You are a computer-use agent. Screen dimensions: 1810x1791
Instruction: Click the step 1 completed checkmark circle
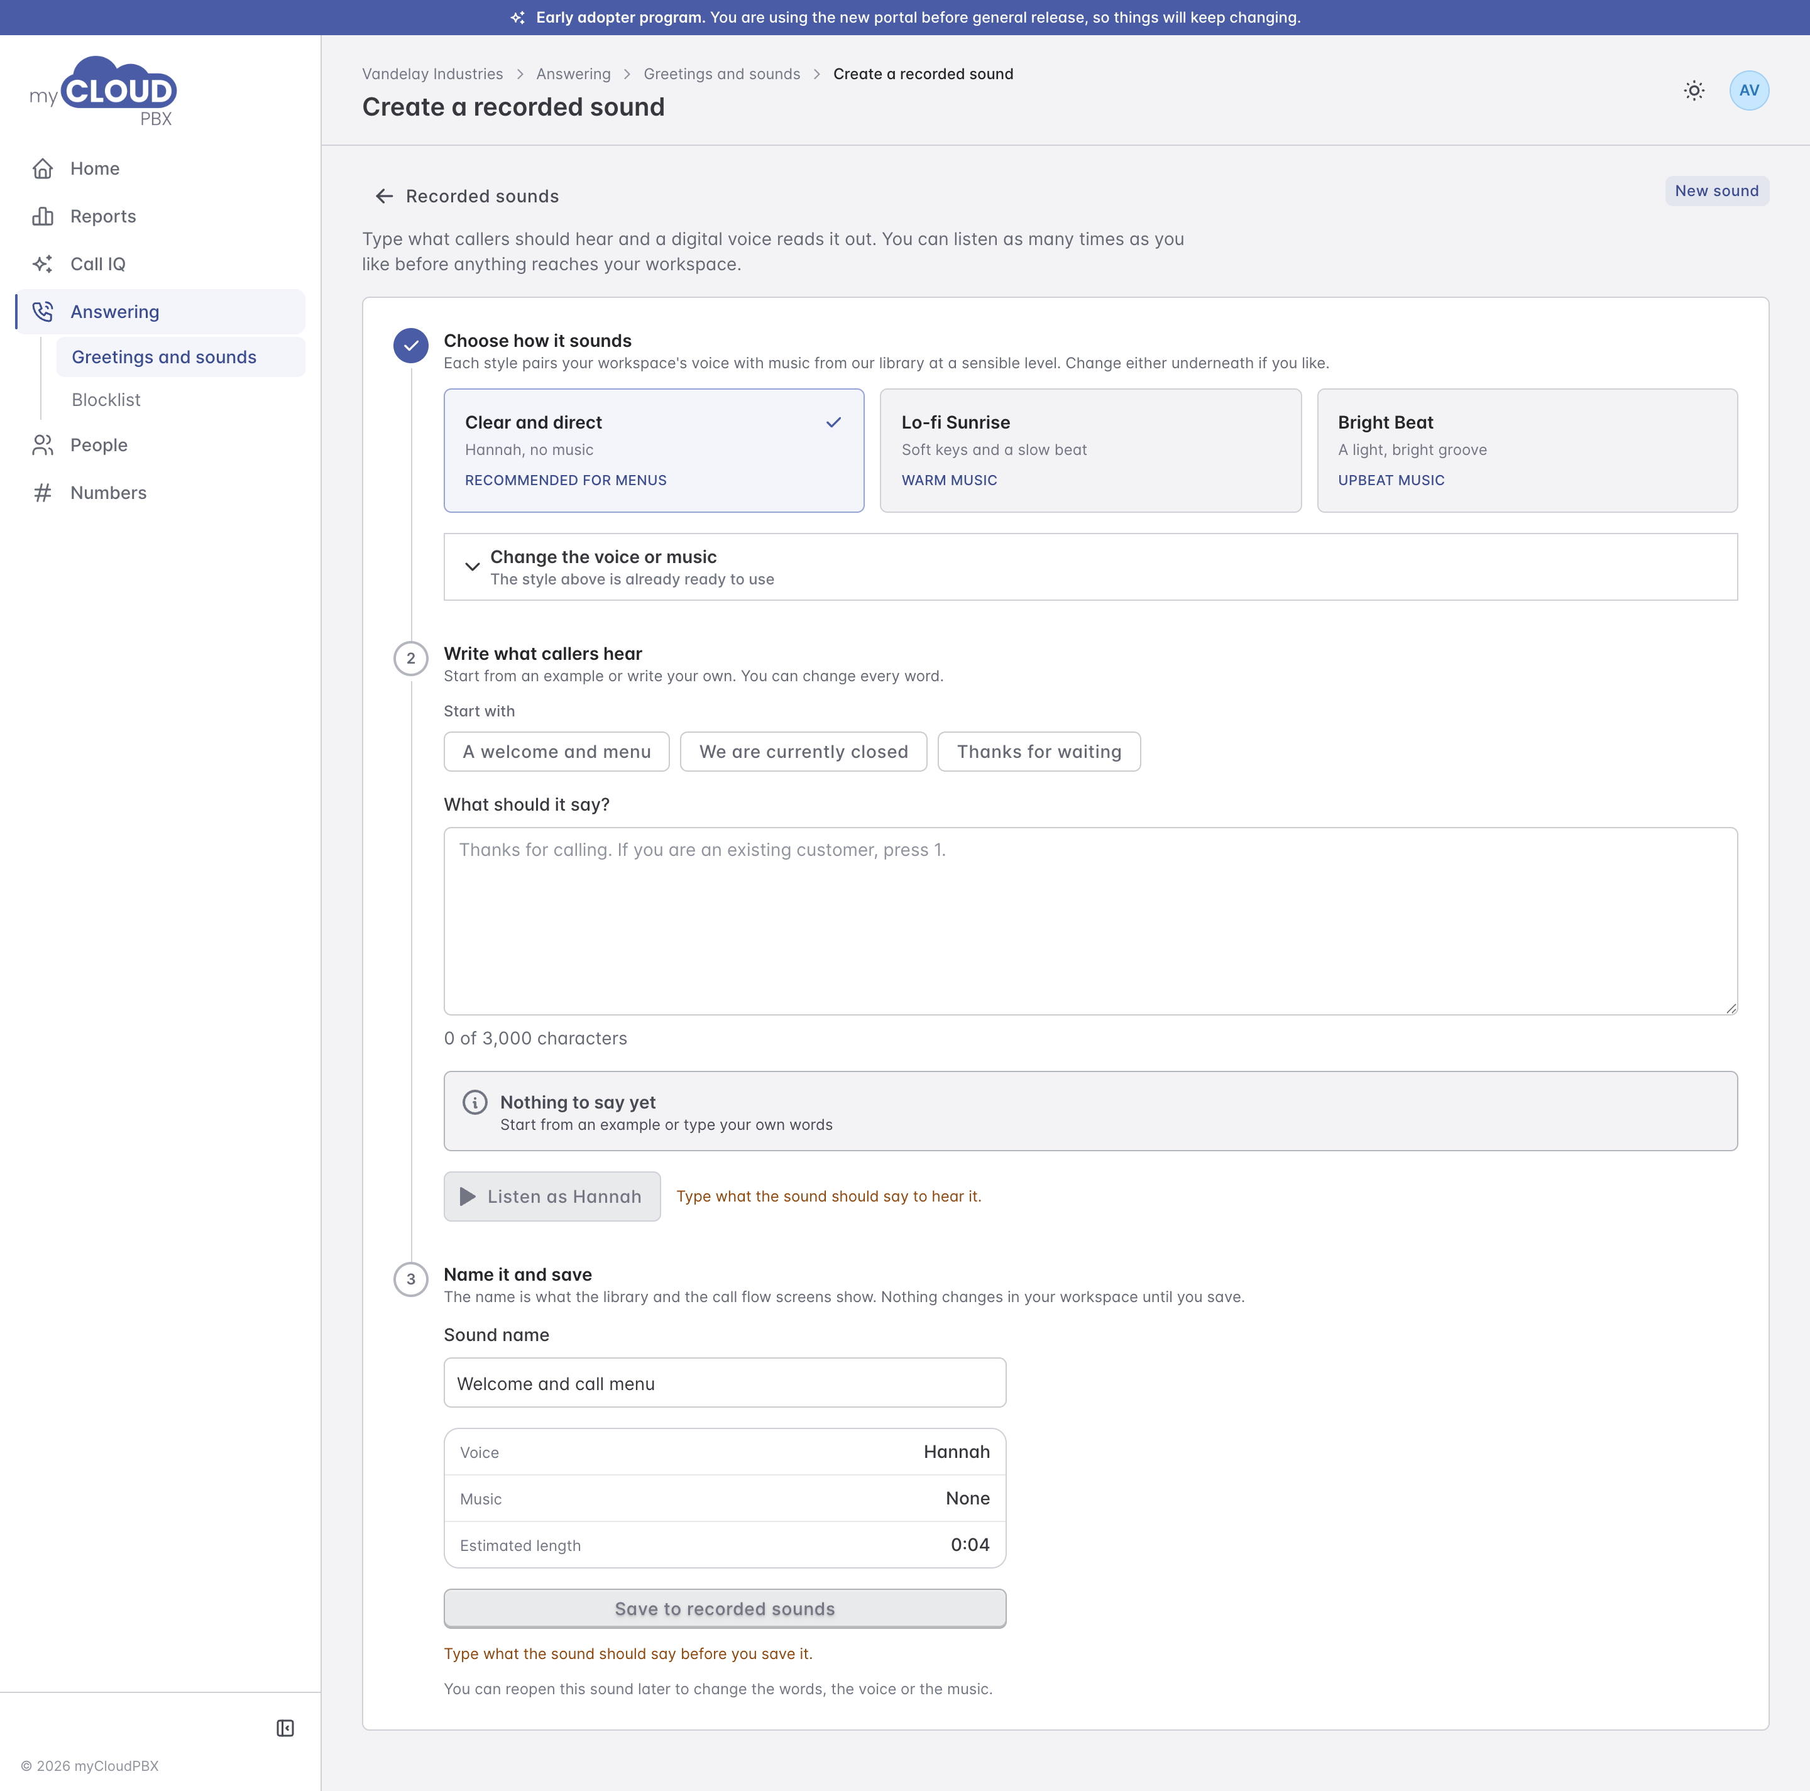(411, 346)
